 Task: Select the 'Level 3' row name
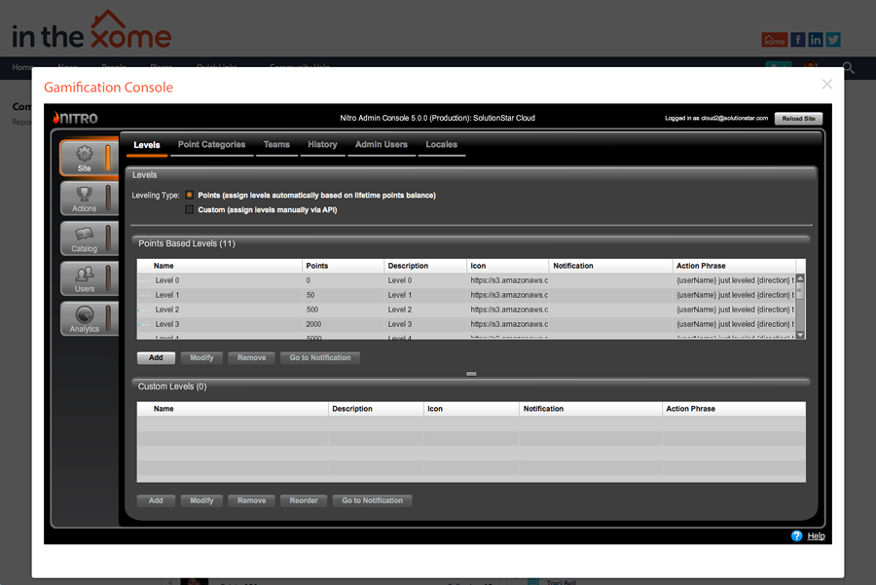[167, 324]
